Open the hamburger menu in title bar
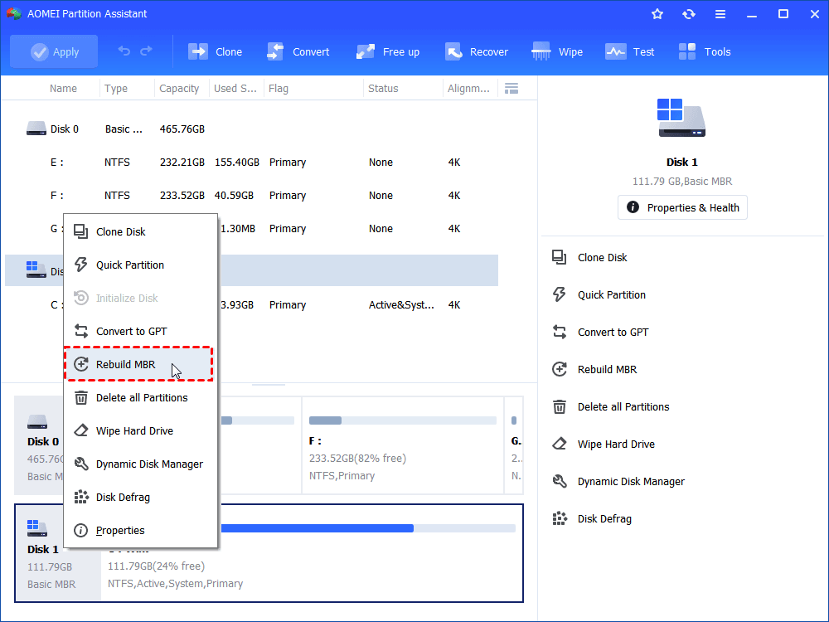 720,14
